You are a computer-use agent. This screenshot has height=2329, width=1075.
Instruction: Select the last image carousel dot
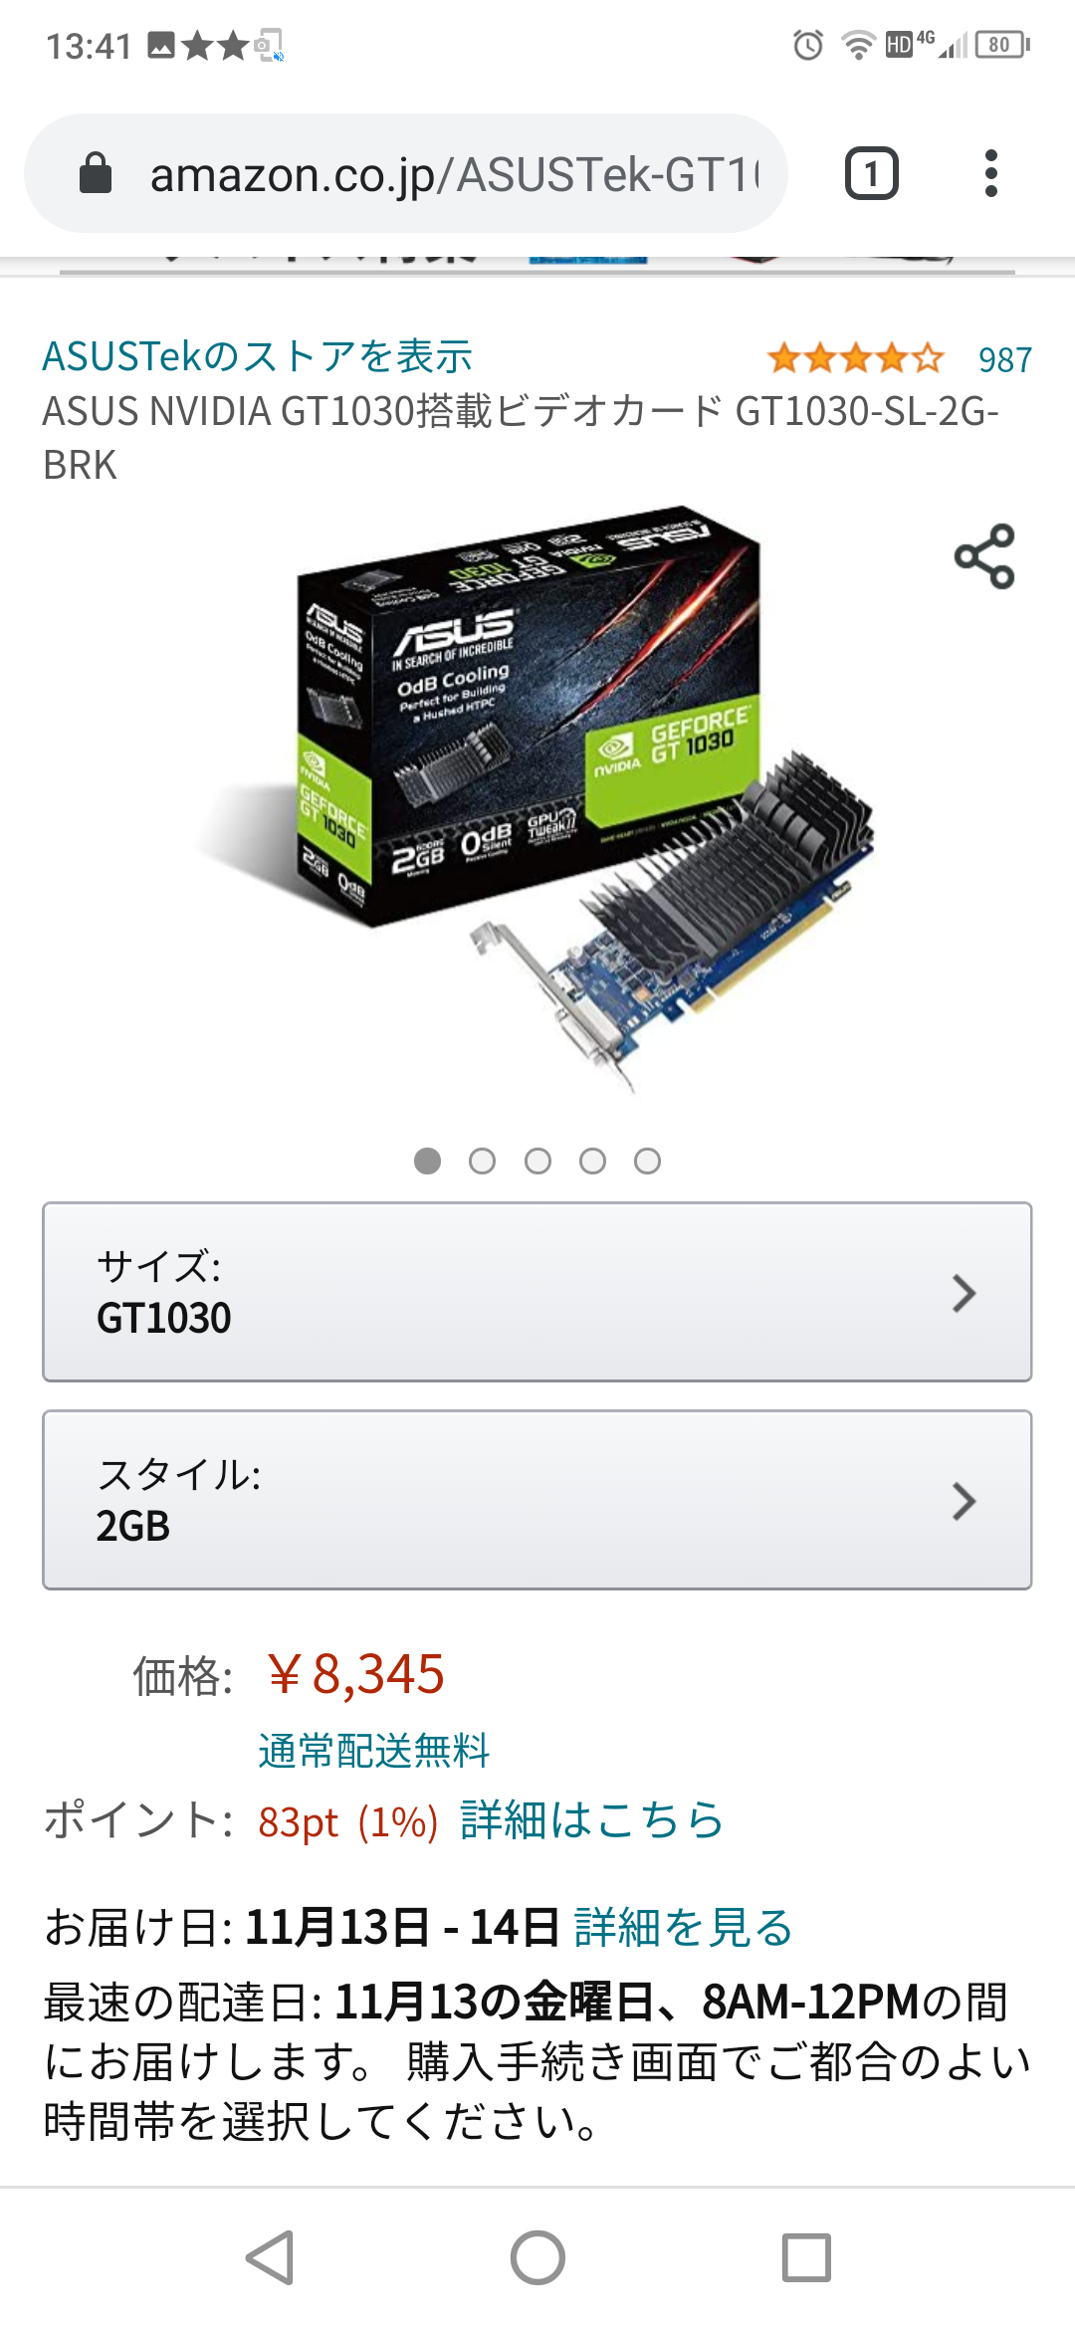[x=648, y=1162]
